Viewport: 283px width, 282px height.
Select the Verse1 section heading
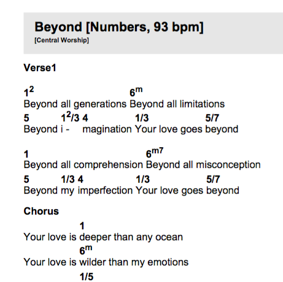click(x=40, y=68)
